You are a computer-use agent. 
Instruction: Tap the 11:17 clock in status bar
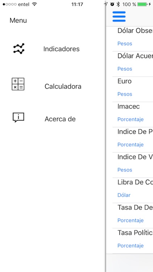click(x=77, y=4)
